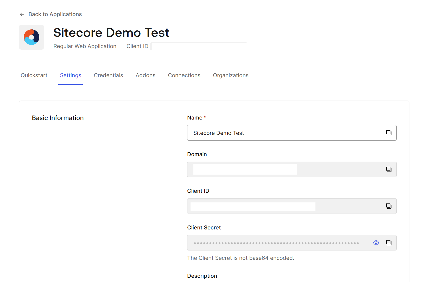Click the Domain read-only field
This screenshot has height=284, width=424.
pos(292,169)
